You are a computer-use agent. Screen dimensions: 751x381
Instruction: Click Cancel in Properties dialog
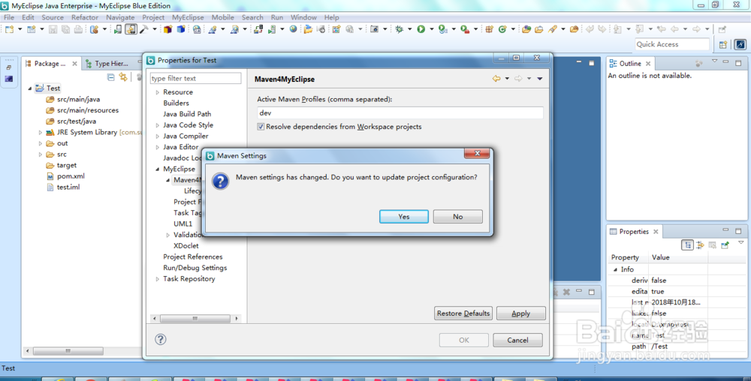pos(517,340)
